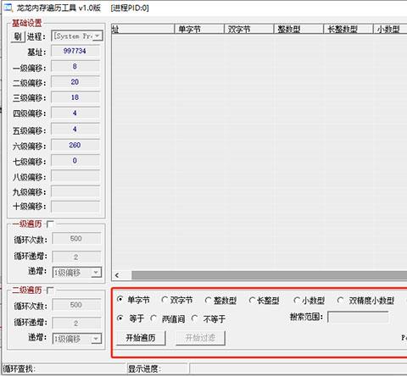This screenshot has width=407, height=376.
Task: Select the 双精度小数型 radio button
Action: 365,301
